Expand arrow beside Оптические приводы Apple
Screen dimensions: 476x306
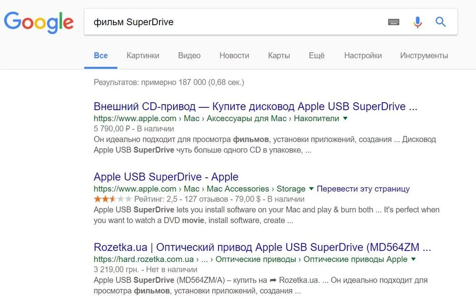pos(413,259)
